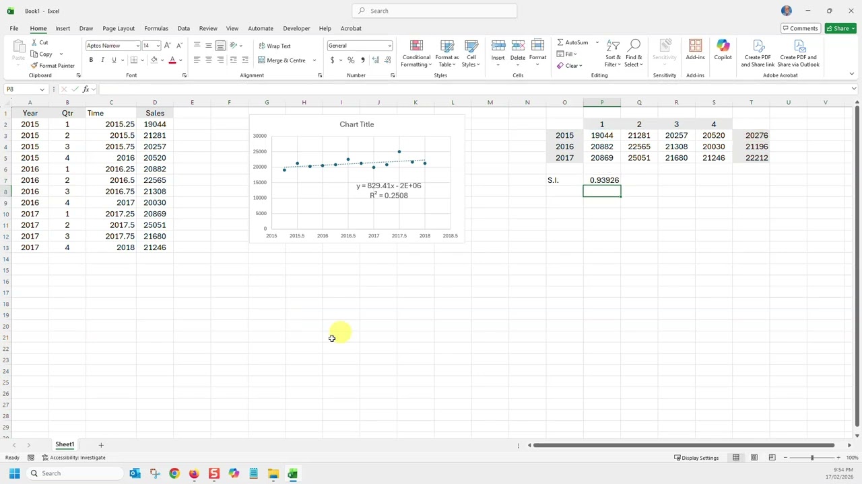Launch the Copilot icon in ribbon
This screenshot has width=862, height=484.
click(723, 50)
